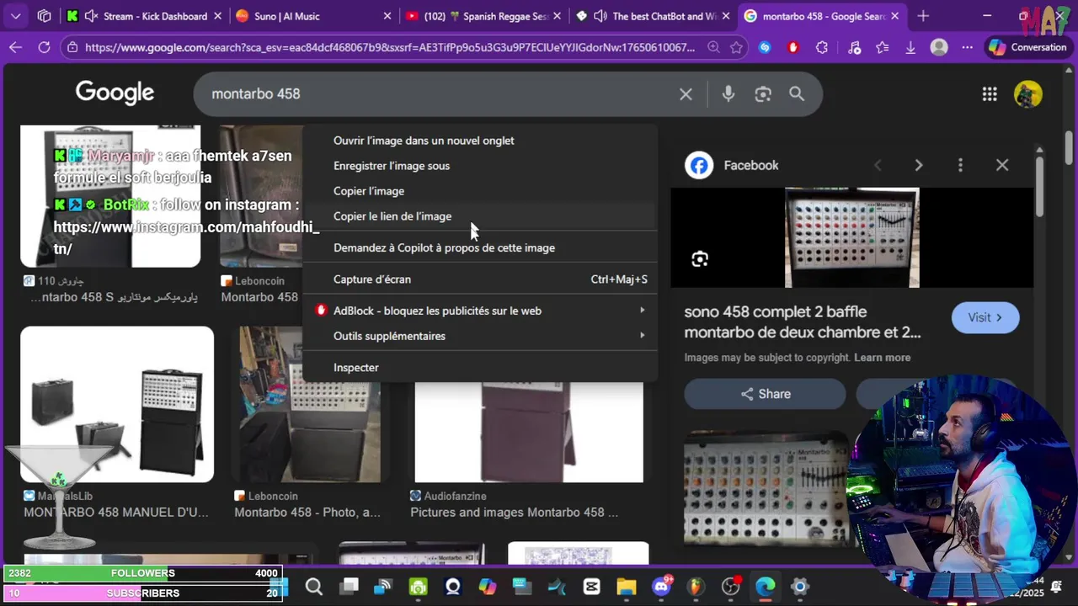Go to previous image in preview panel
Image resolution: width=1078 pixels, height=606 pixels.
click(x=878, y=166)
